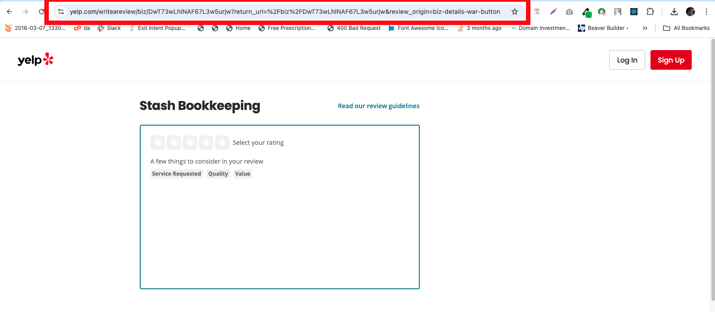Viewport: 715px width, 312px height.
Task: Open the All Bookmarks folder
Action: (x=686, y=28)
